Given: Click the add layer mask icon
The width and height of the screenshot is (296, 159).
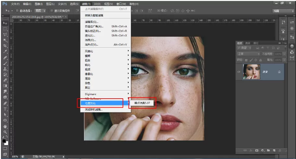Looking at the screenshot, I should pos(257,151).
